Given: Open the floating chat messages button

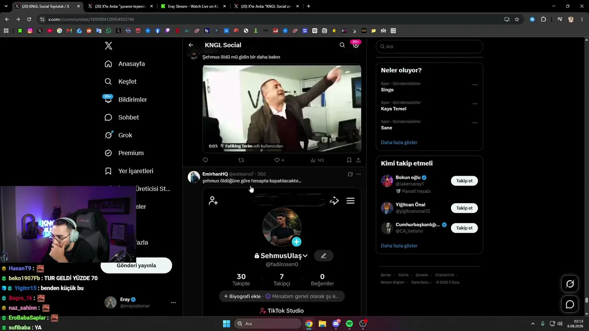Looking at the screenshot, I should click(570, 304).
